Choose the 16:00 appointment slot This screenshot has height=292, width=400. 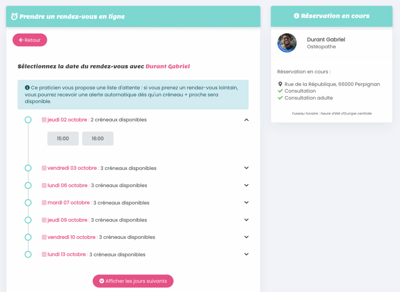[98, 139]
